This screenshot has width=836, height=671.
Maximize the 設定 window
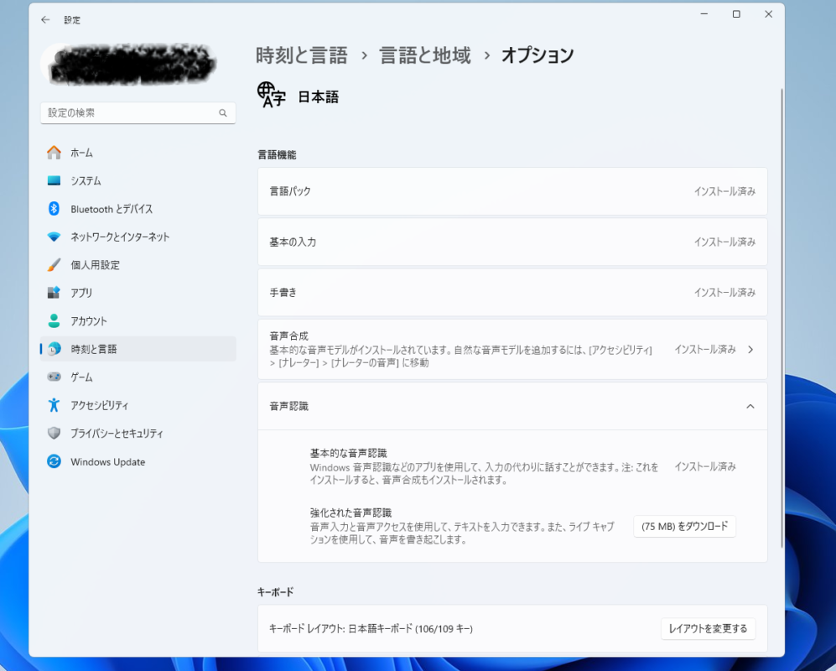[736, 14]
